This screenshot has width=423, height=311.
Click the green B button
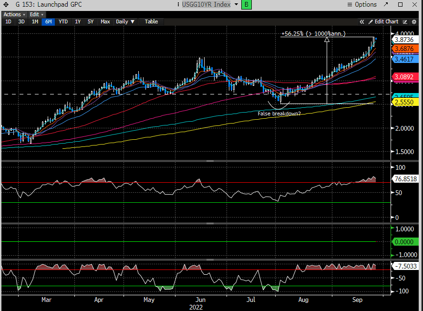click(x=247, y=5)
